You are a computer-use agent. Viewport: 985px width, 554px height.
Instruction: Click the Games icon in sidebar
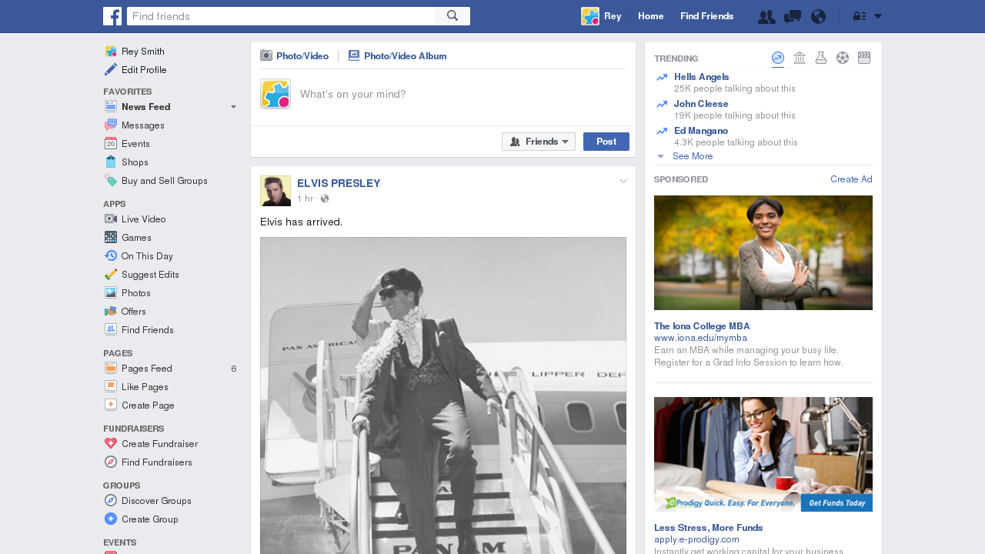(x=111, y=237)
